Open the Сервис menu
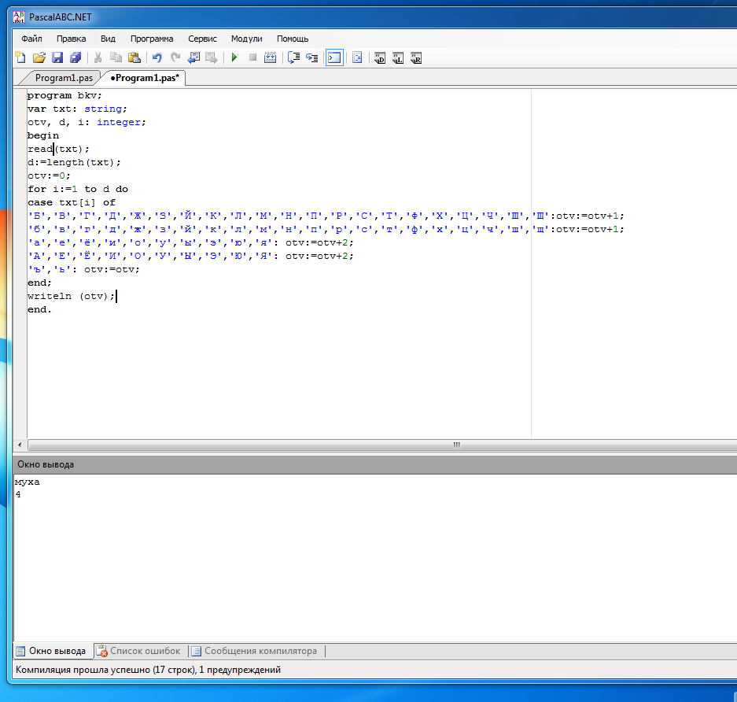737x702 pixels. point(202,39)
